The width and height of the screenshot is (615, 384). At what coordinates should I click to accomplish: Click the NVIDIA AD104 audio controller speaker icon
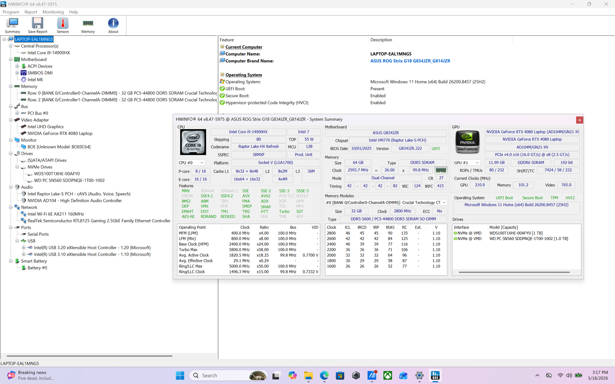(23, 200)
